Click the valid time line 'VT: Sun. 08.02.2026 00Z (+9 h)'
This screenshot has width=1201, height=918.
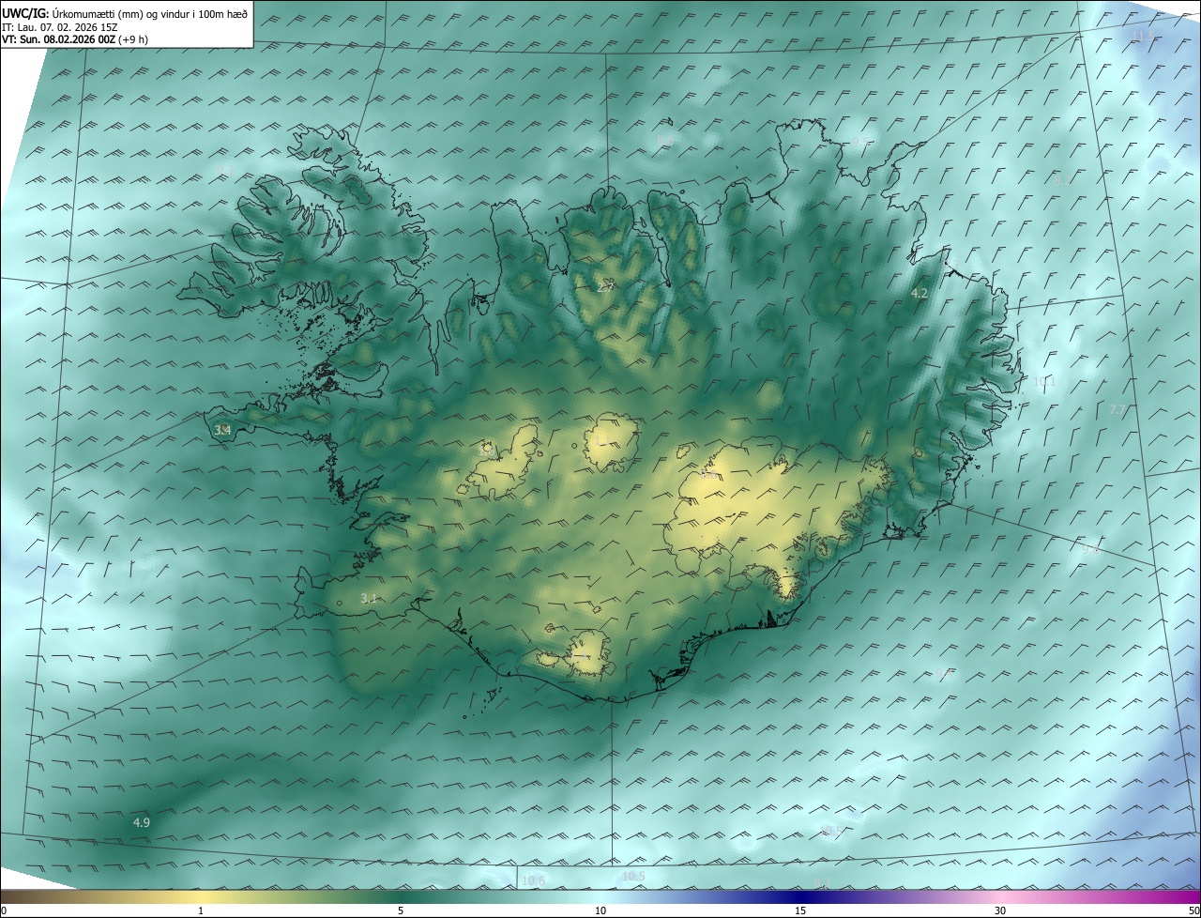tap(75, 39)
